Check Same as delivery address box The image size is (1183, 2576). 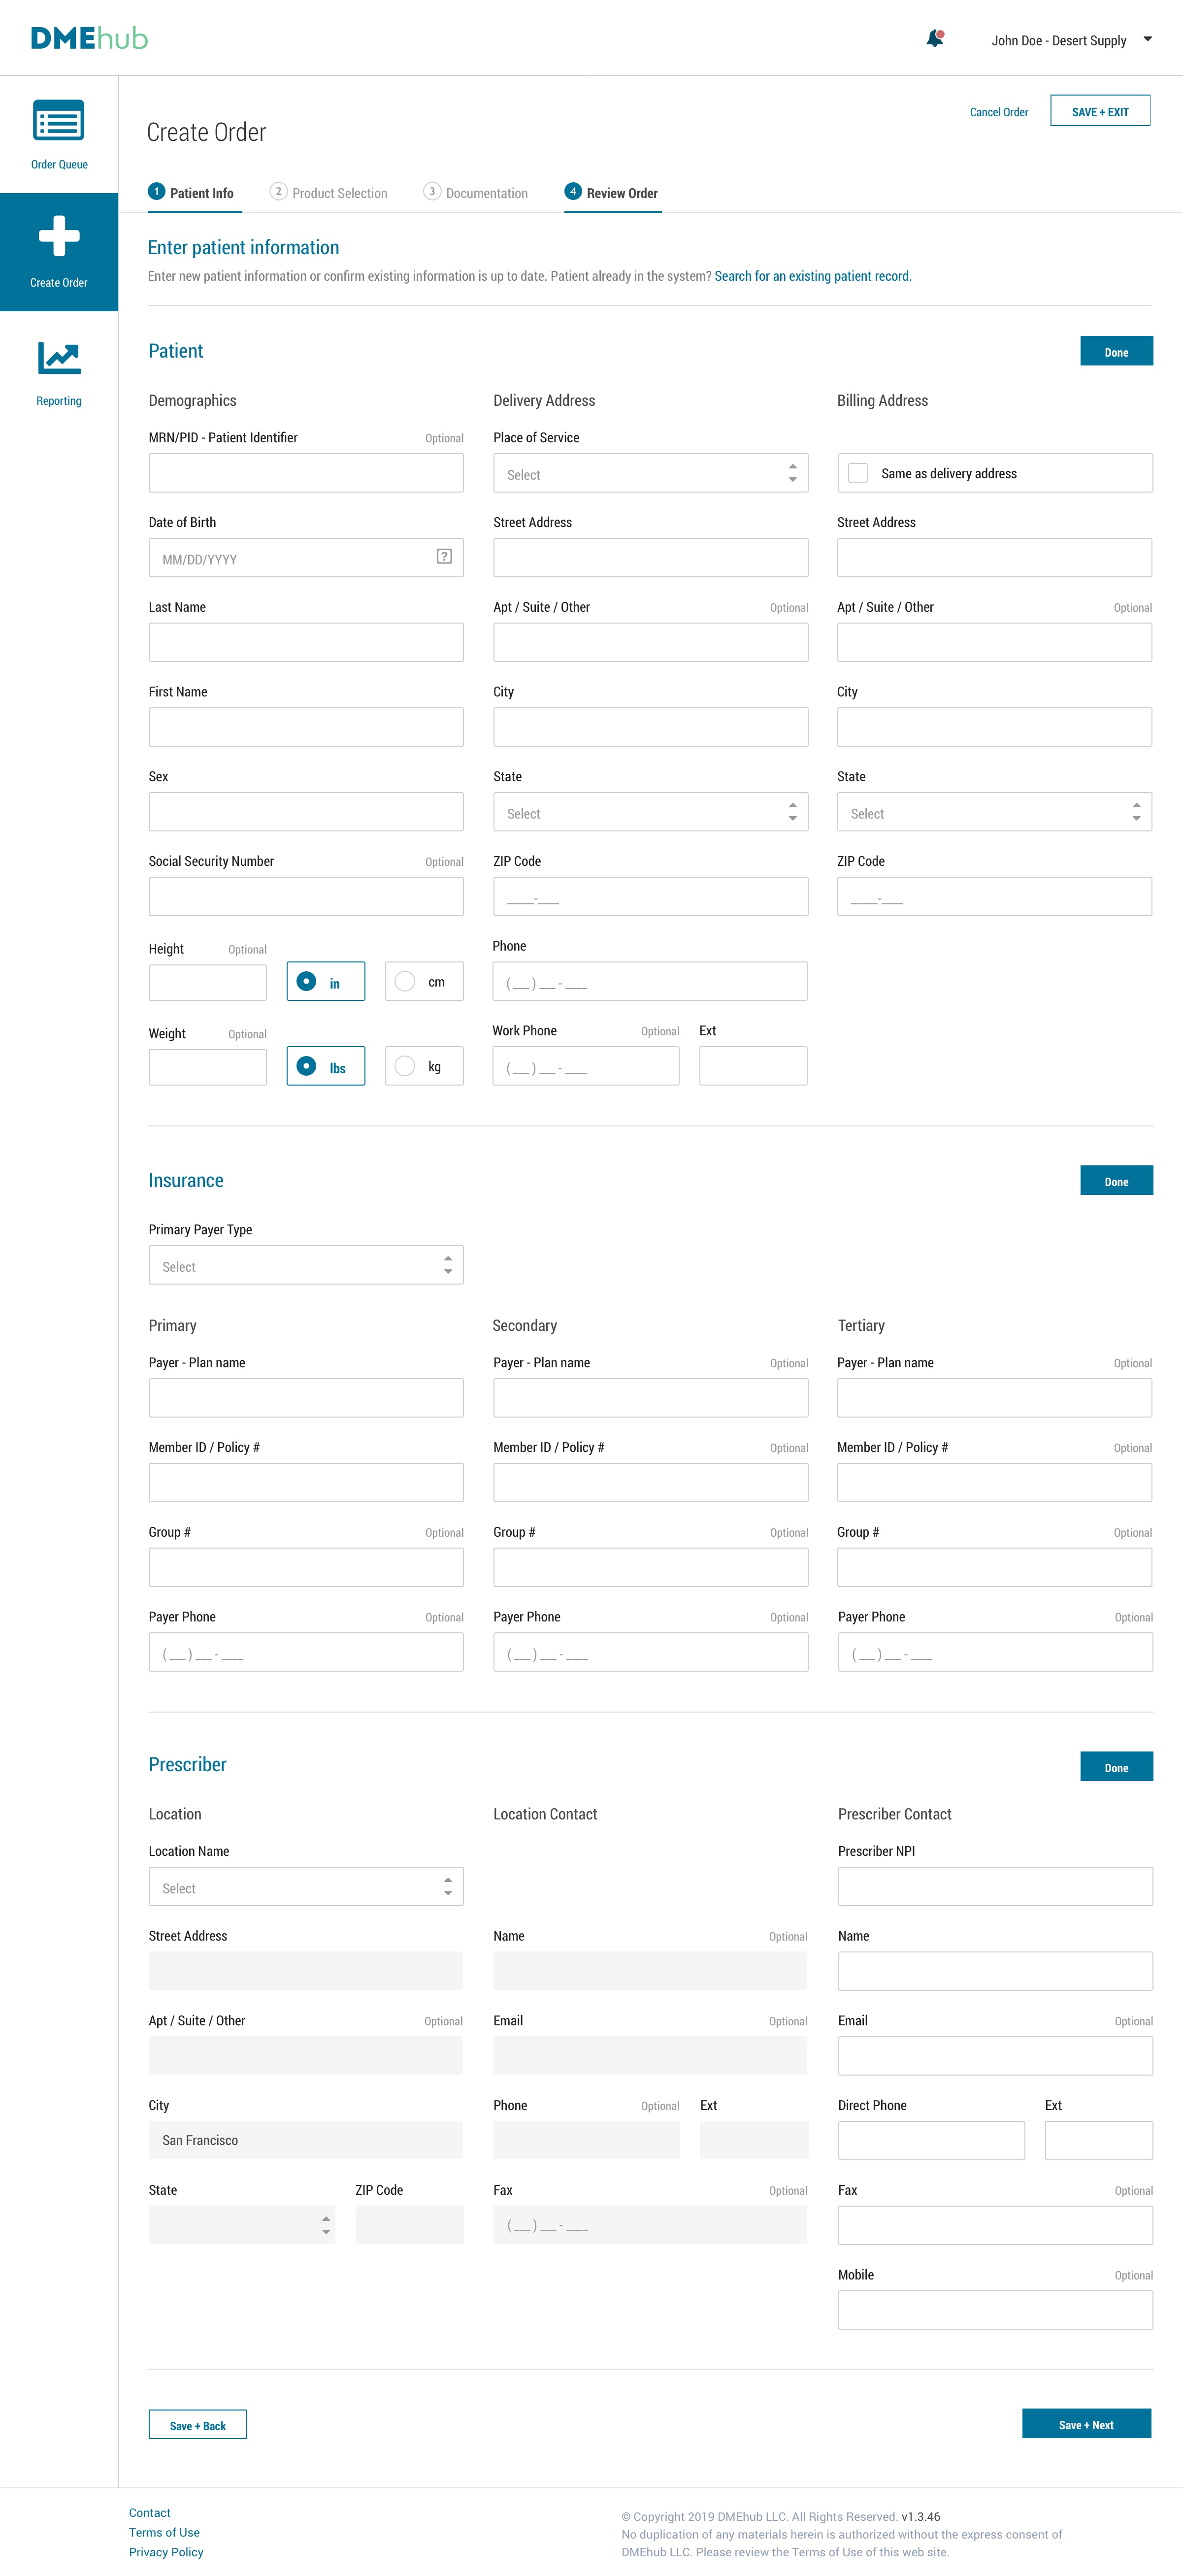pos(858,473)
